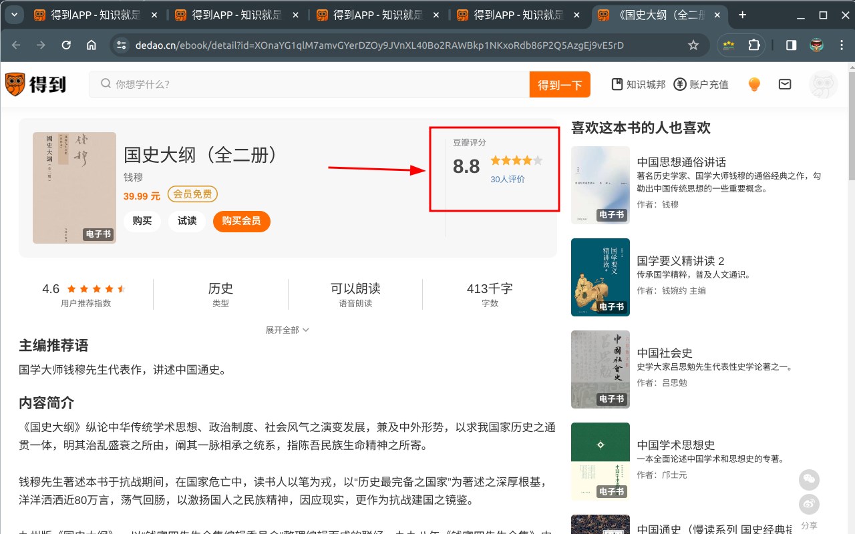Click 作者:吕思勉 author line
Viewport: 855px width, 534px height.
662,382
